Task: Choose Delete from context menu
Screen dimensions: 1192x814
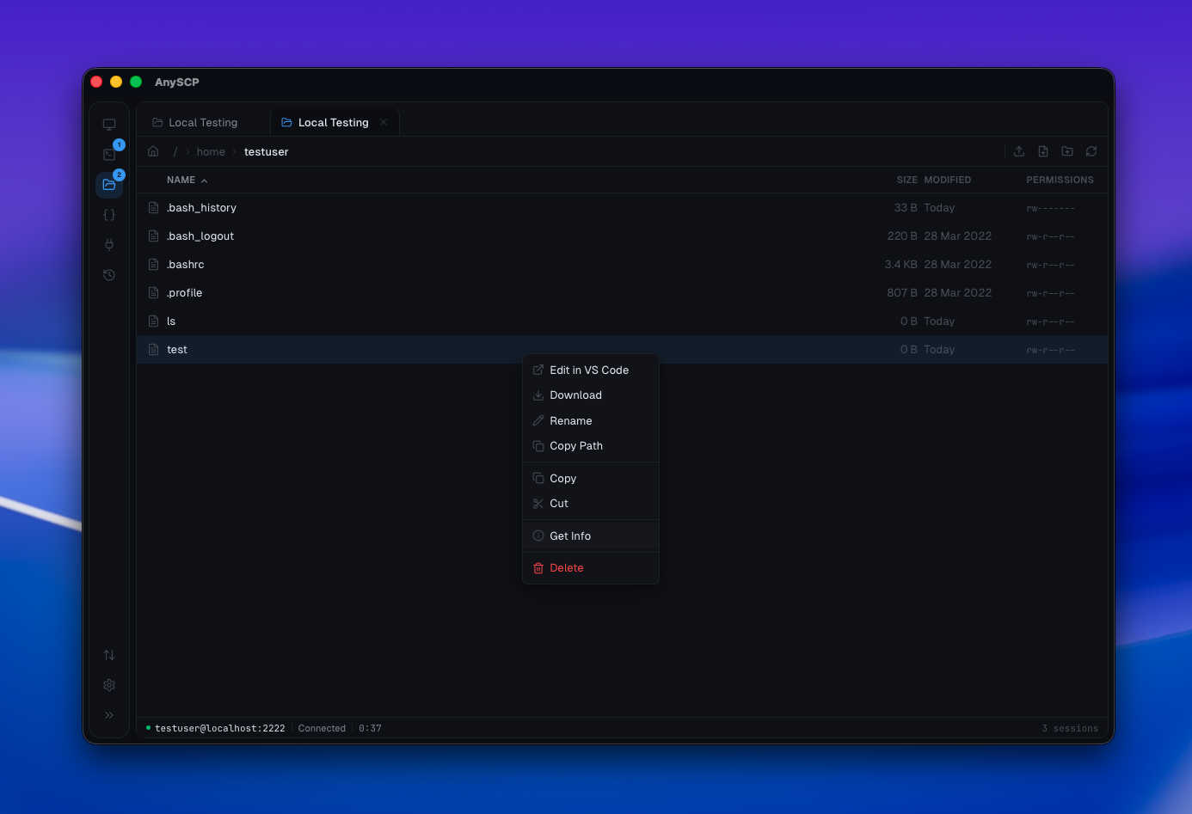Action: pos(591,568)
